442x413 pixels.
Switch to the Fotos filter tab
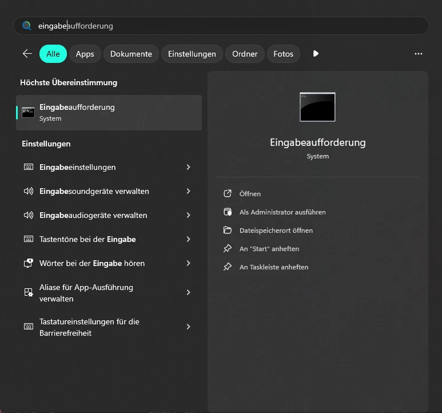pos(283,54)
